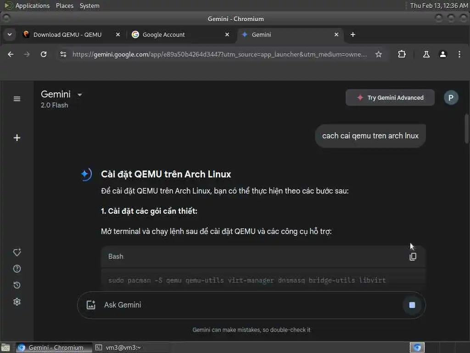Screen dimensions: 470x353
Task: Click the show desktop icon in taskbar
Action: coord(6,347)
